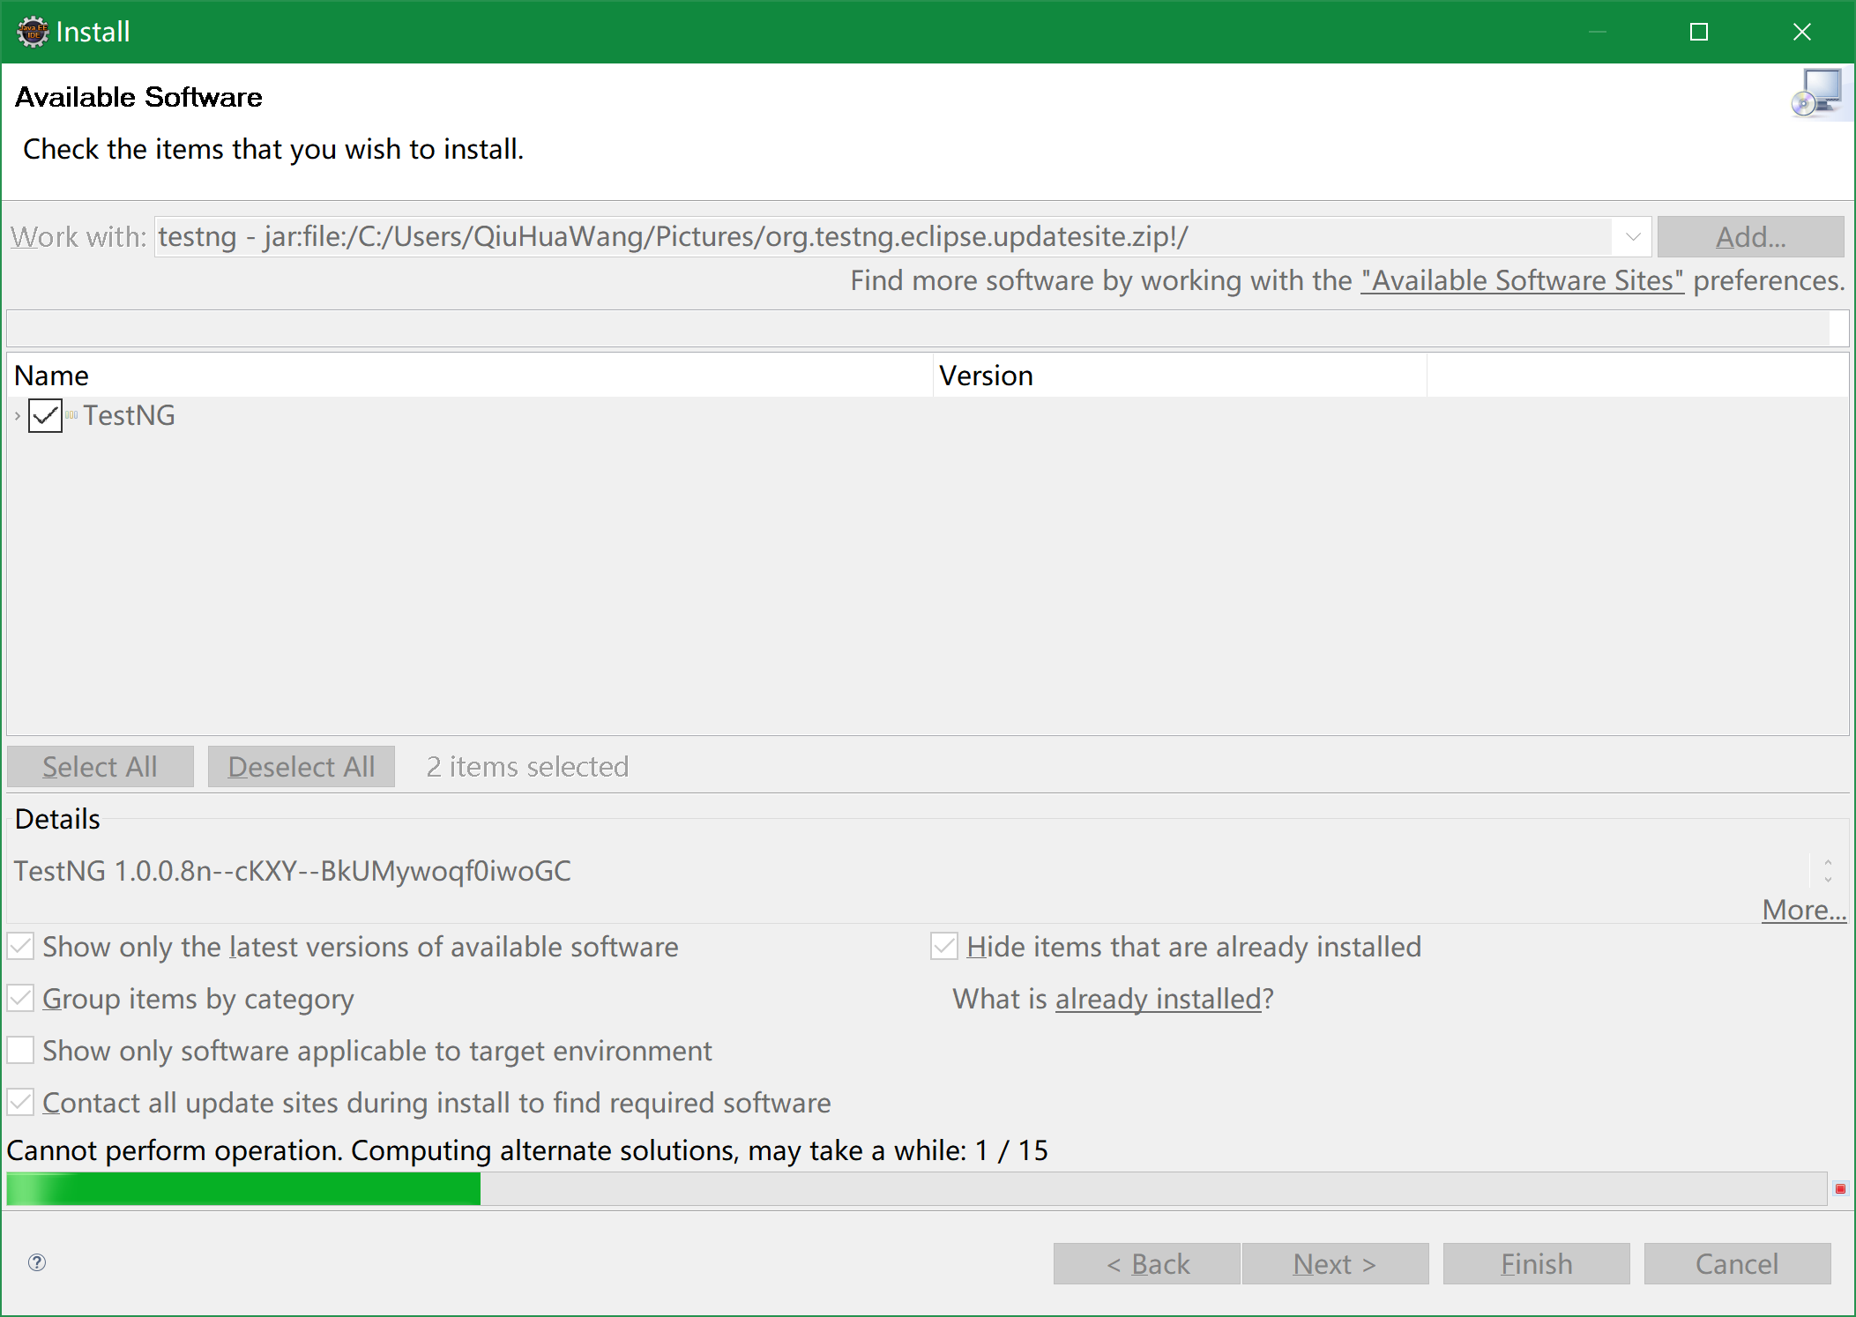Screen dimensions: 1856x1317
Task: Uncheck Contact all update sites during install
Action: [x=20, y=1102]
